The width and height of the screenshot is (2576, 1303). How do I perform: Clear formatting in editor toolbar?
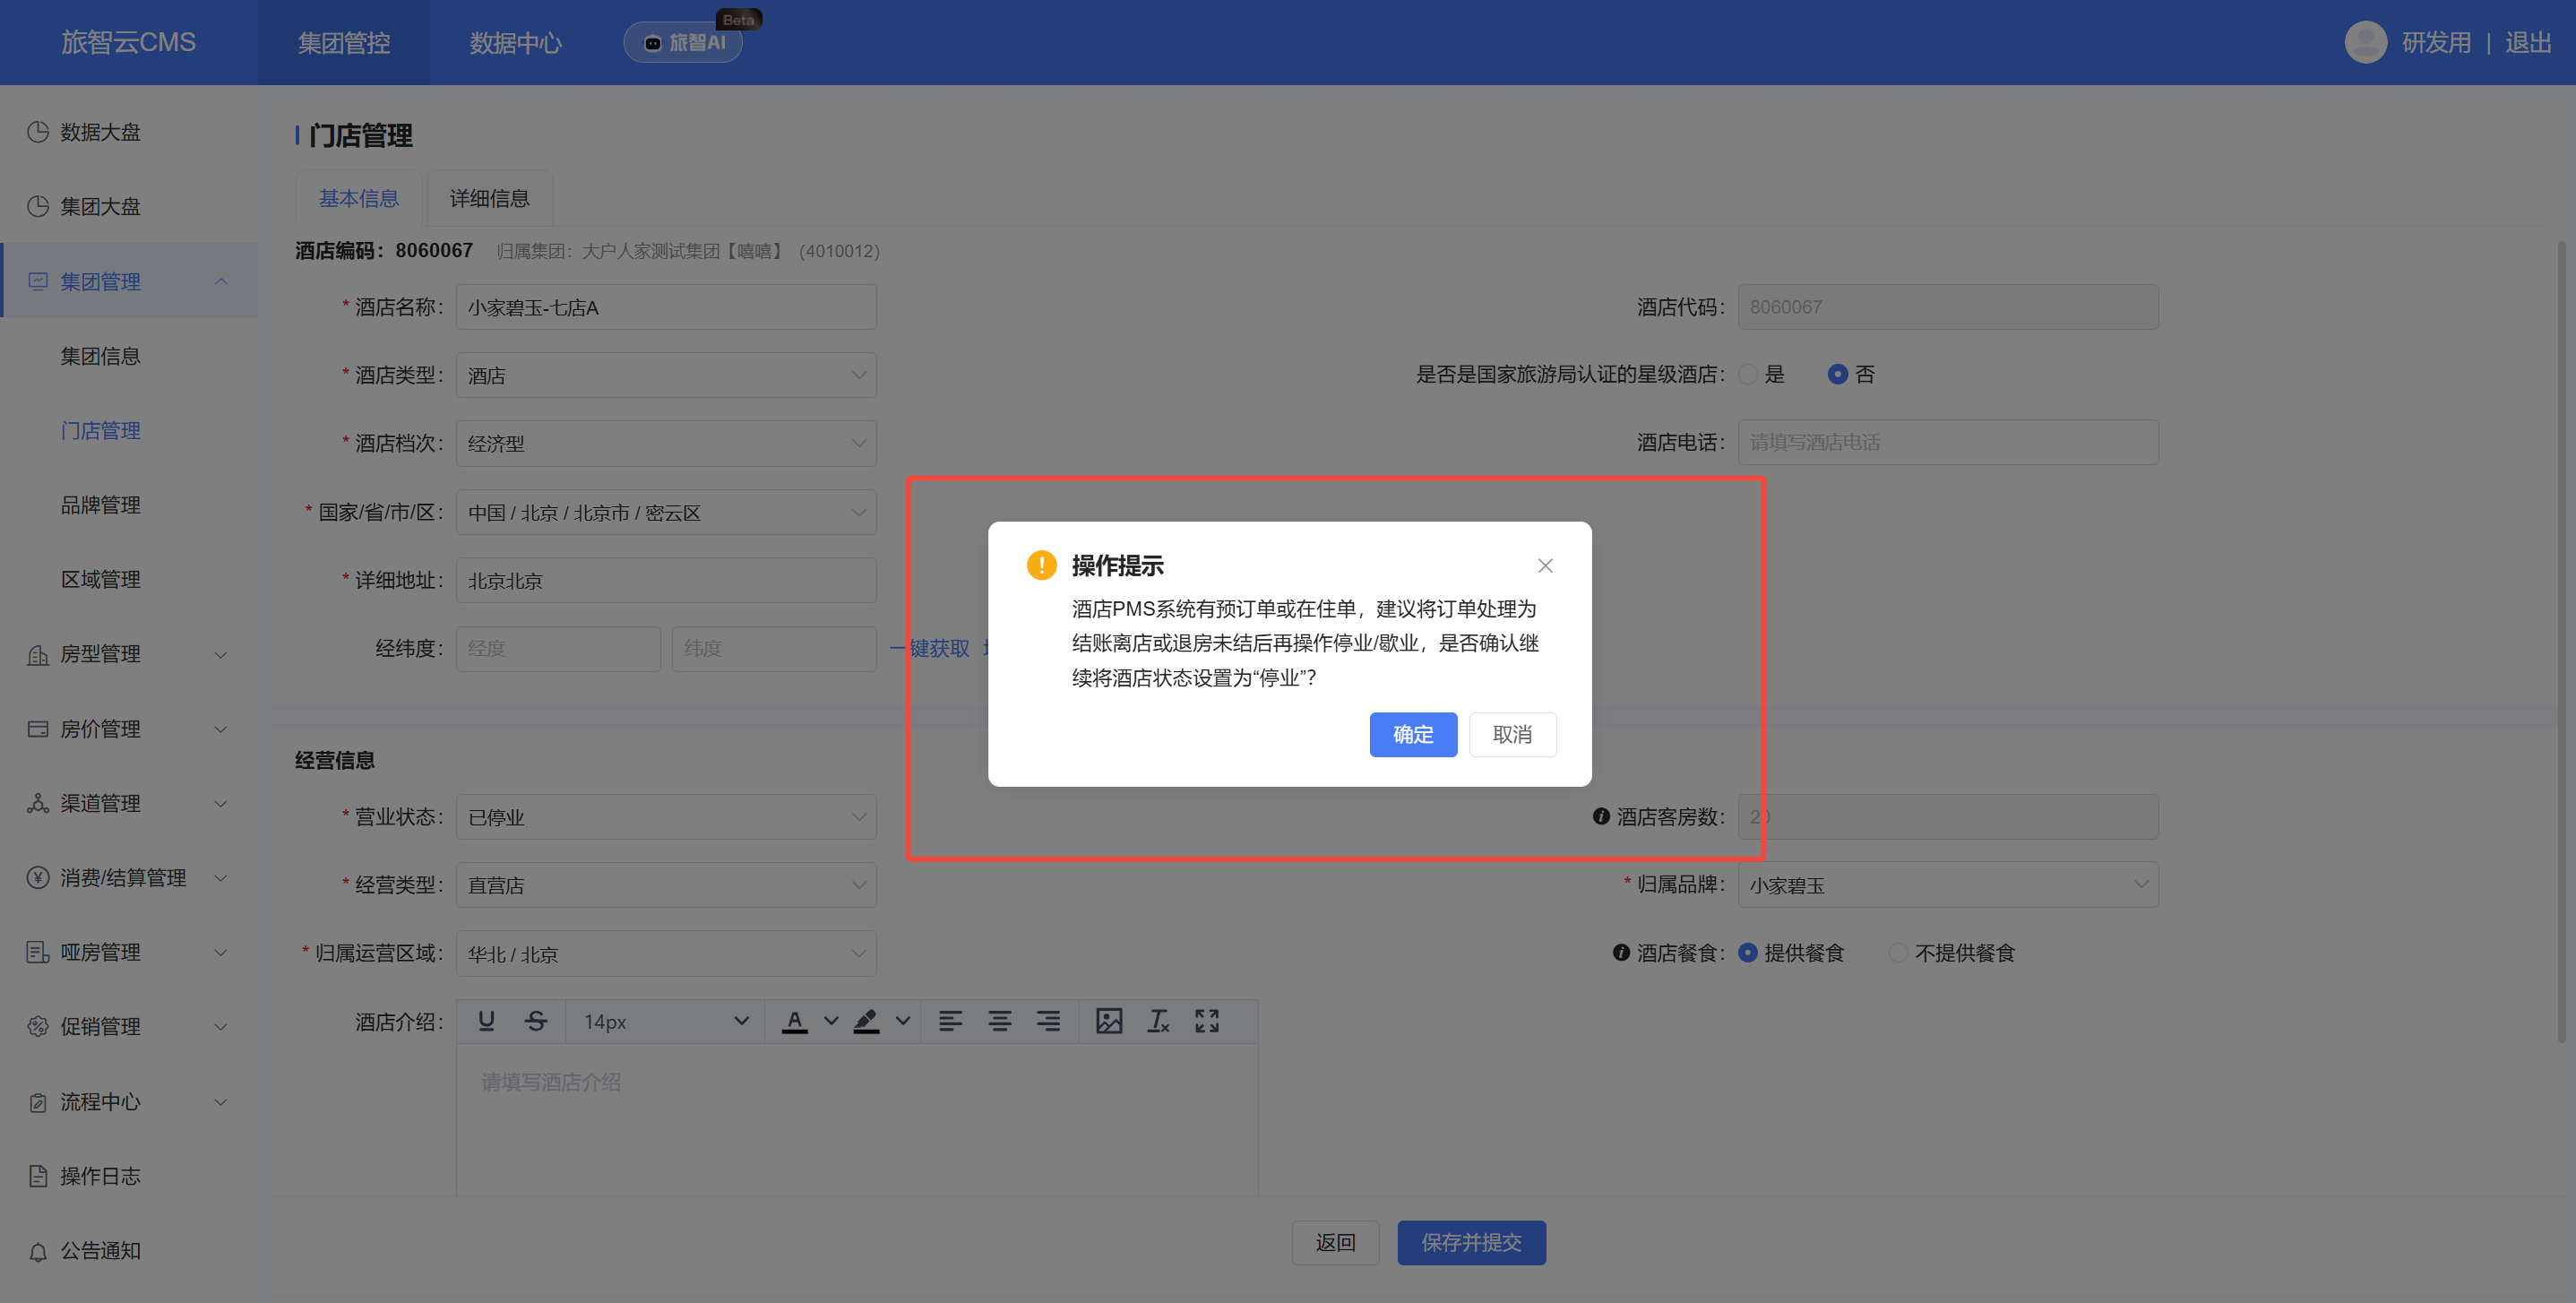(x=1158, y=1021)
